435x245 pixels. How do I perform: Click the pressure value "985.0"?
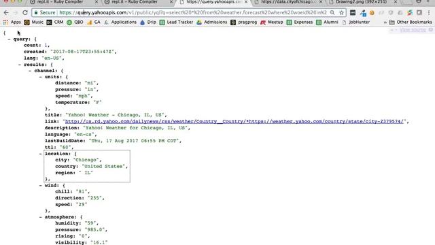[x=96, y=230]
